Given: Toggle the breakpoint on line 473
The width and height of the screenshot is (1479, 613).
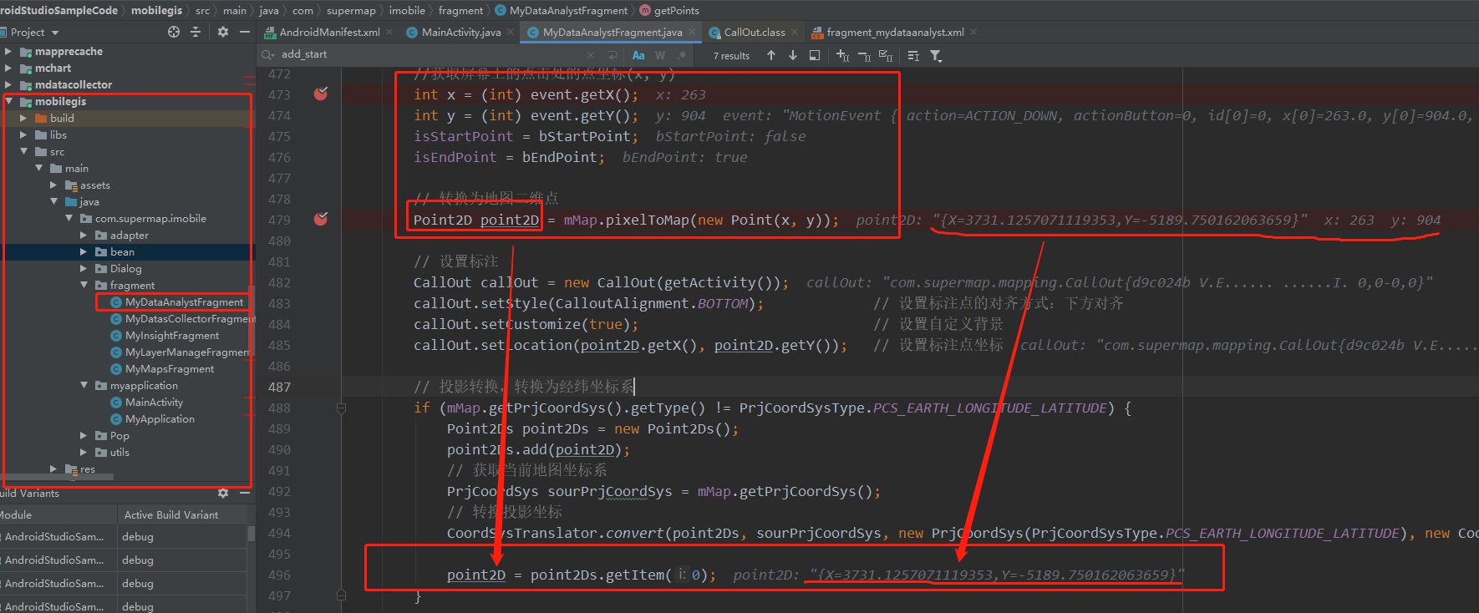Looking at the screenshot, I should (x=321, y=94).
